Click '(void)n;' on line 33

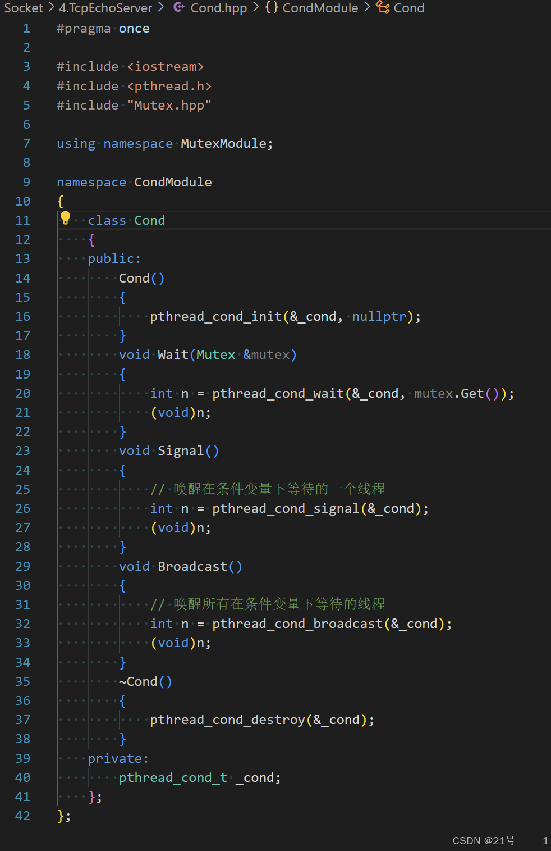181,643
